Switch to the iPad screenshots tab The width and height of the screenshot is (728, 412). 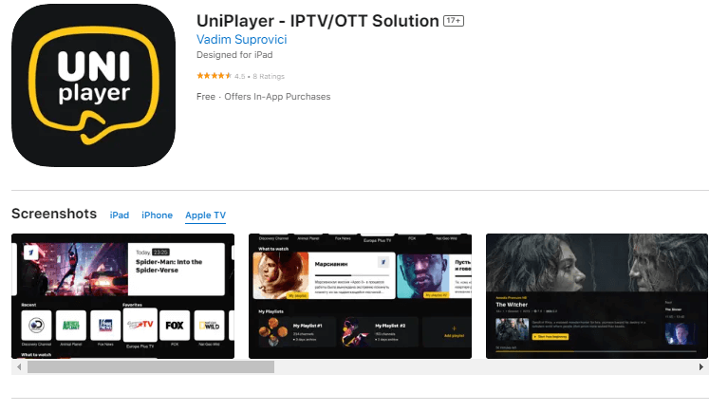pos(120,215)
